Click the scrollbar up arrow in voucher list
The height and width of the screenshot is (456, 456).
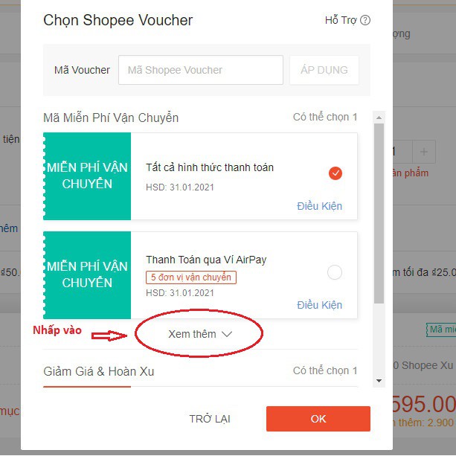[x=379, y=118]
